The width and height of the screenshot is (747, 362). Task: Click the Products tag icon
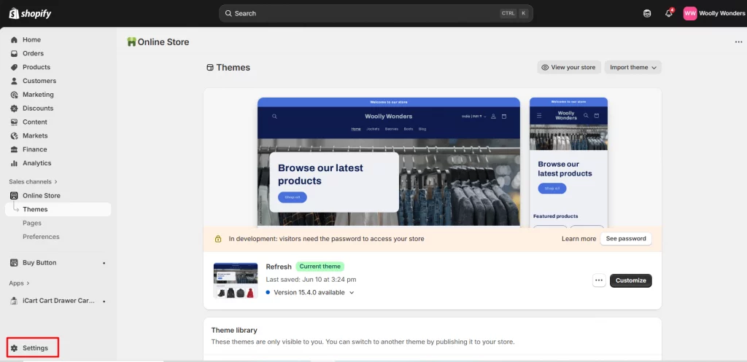coord(14,68)
